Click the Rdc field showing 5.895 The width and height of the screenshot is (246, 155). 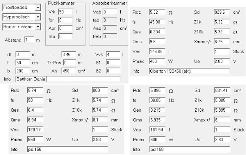(x=157, y=90)
